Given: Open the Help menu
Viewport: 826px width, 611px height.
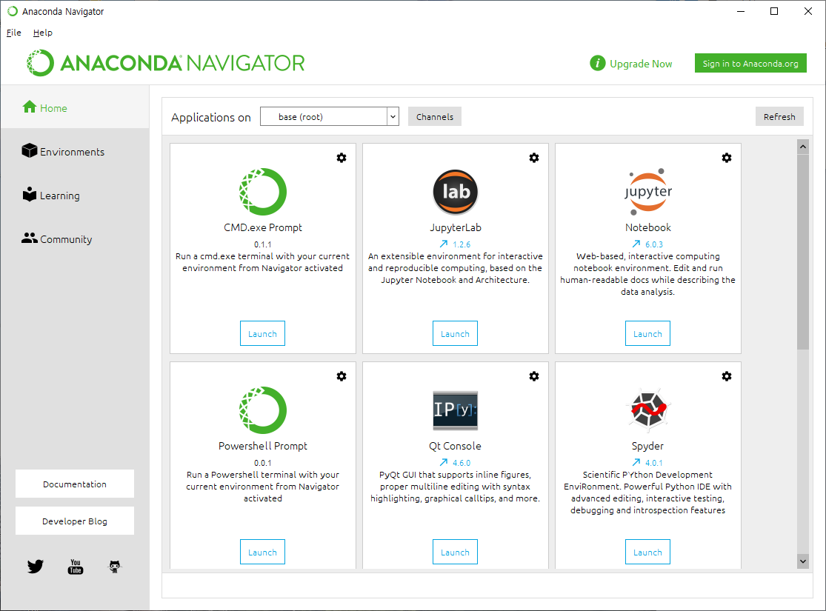Looking at the screenshot, I should tap(43, 33).
